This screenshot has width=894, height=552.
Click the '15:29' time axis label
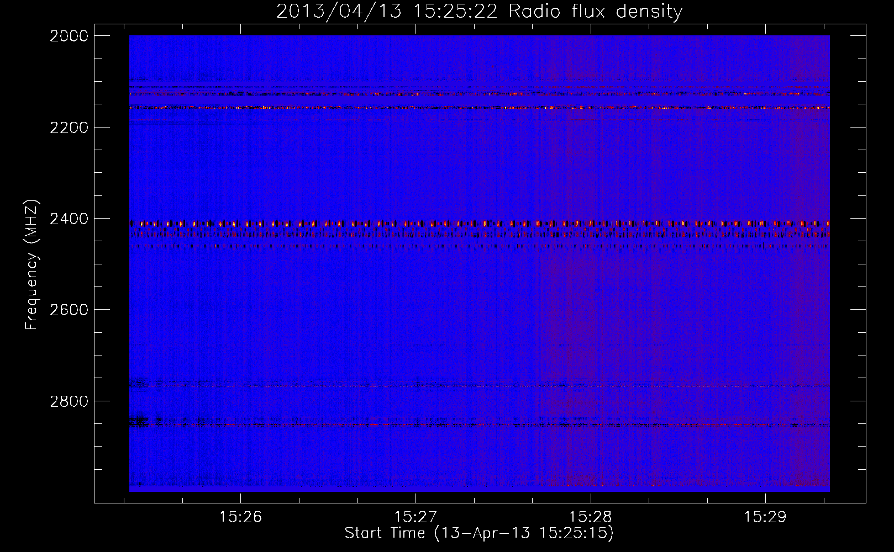click(x=765, y=517)
